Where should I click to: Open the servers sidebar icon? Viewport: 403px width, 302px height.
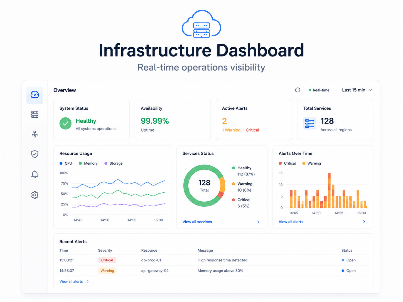[x=35, y=114]
